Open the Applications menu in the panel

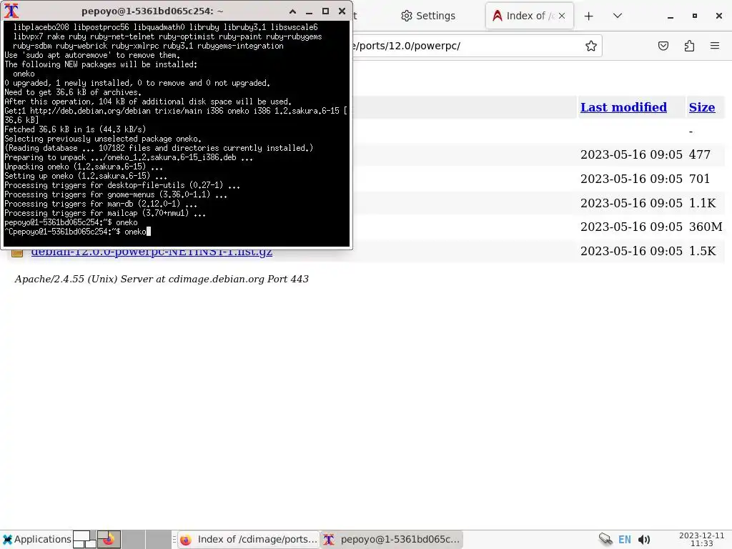coord(36,539)
